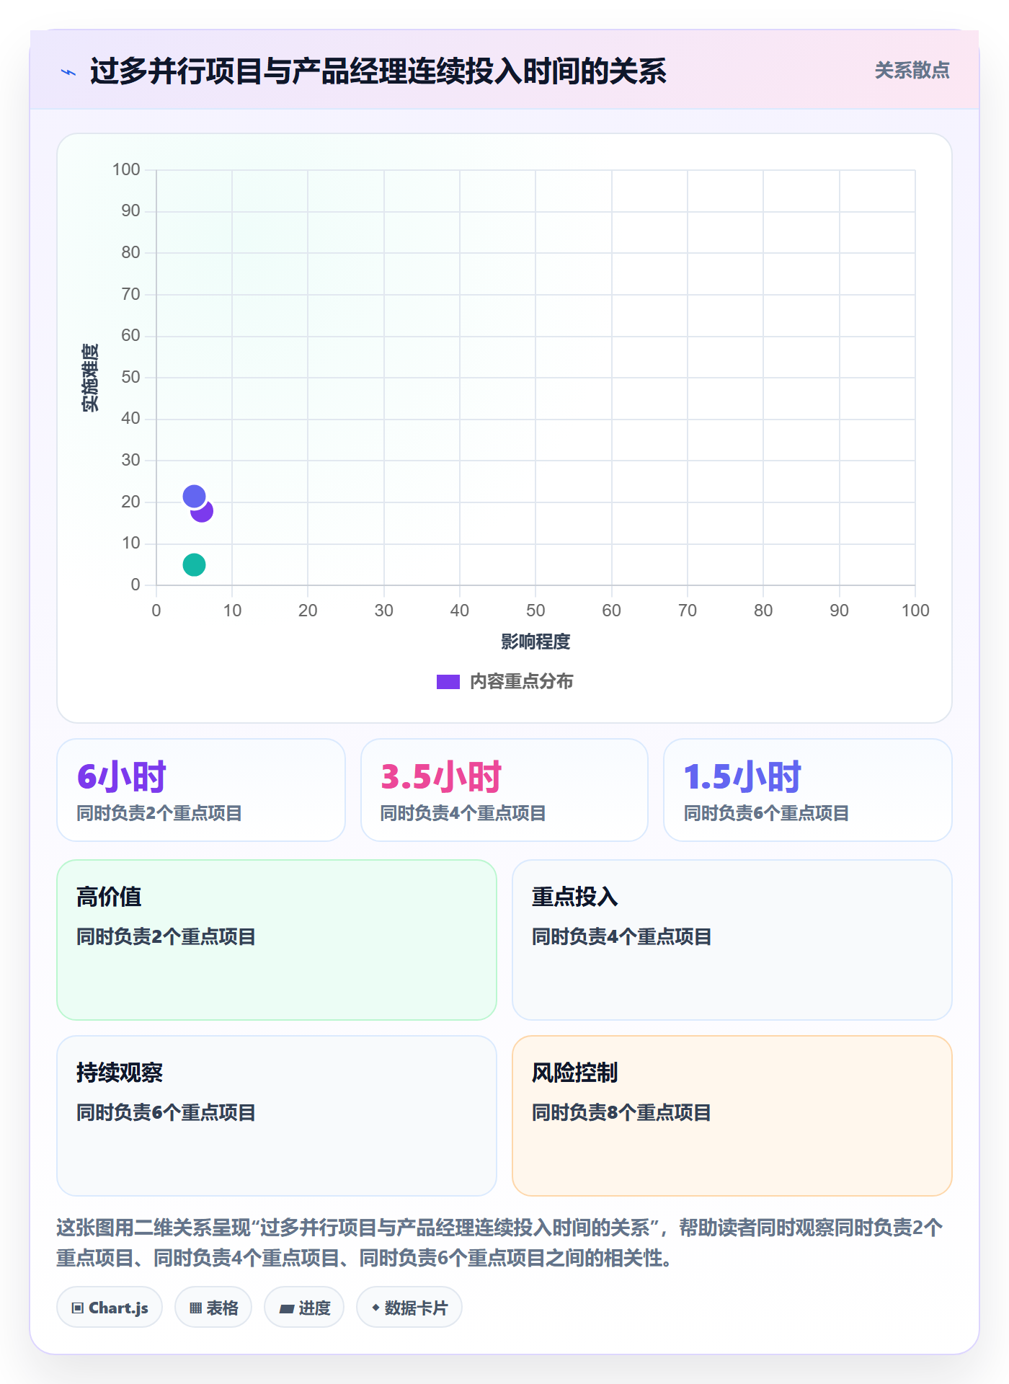The height and width of the screenshot is (1384, 1009).
Task: Select the purple scatter data point
Action: coord(204,513)
